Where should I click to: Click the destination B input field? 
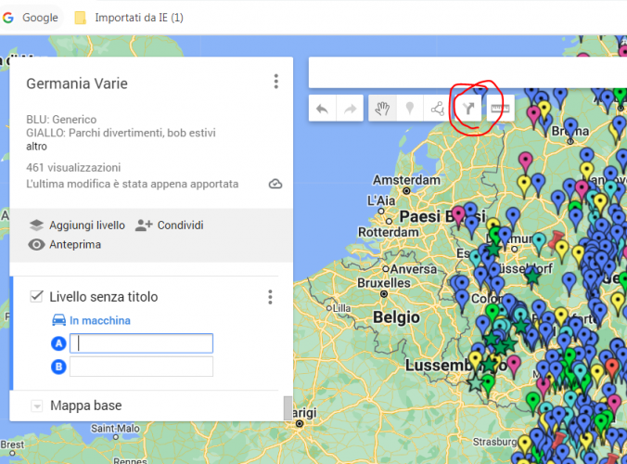click(141, 367)
